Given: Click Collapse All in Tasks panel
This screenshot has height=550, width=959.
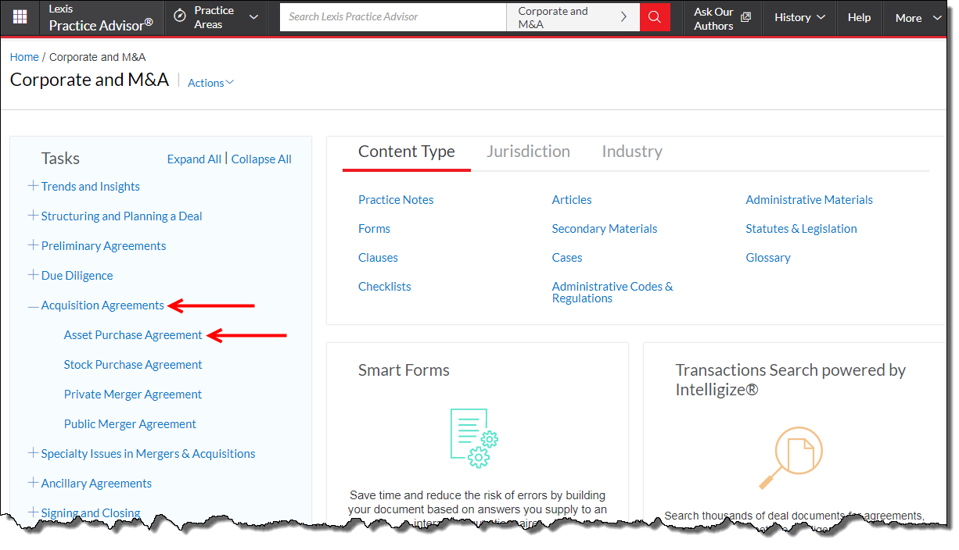Looking at the screenshot, I should point(261,159).
